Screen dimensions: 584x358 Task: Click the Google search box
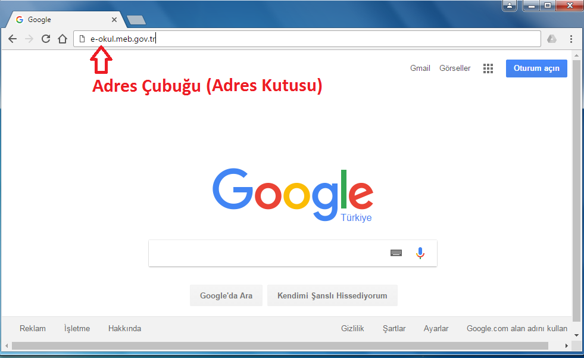pyautogui.click(x=292, y=253)
